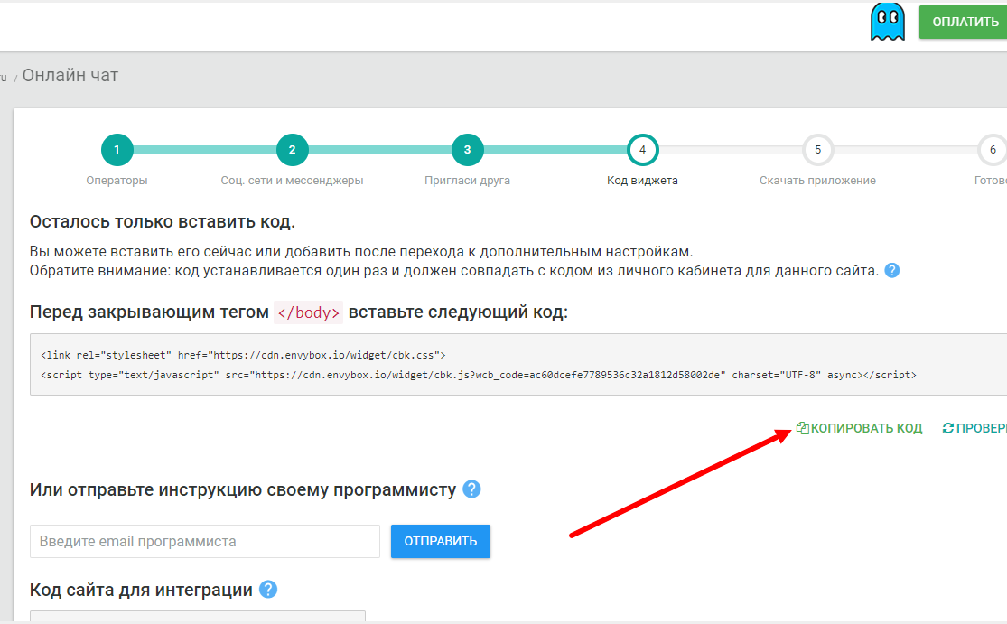Click the script src code line
The height and width of the screenshot is (624, 1007).
pyautogui.click(x=479, y=375)
